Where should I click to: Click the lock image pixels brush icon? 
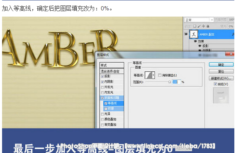(199, 26)
